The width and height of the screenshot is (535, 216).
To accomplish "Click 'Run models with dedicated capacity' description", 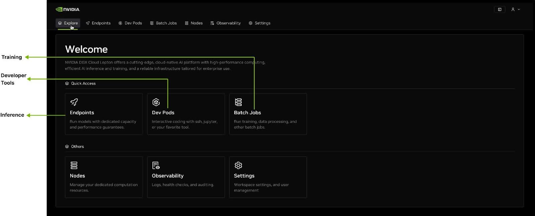I will tap(103, 124).
